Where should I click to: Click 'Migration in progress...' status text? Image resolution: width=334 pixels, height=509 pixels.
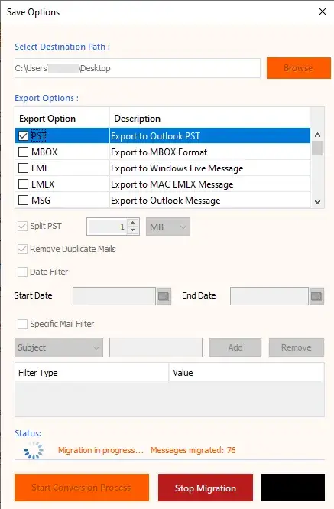pyautogui.click(x=101, y=450)
